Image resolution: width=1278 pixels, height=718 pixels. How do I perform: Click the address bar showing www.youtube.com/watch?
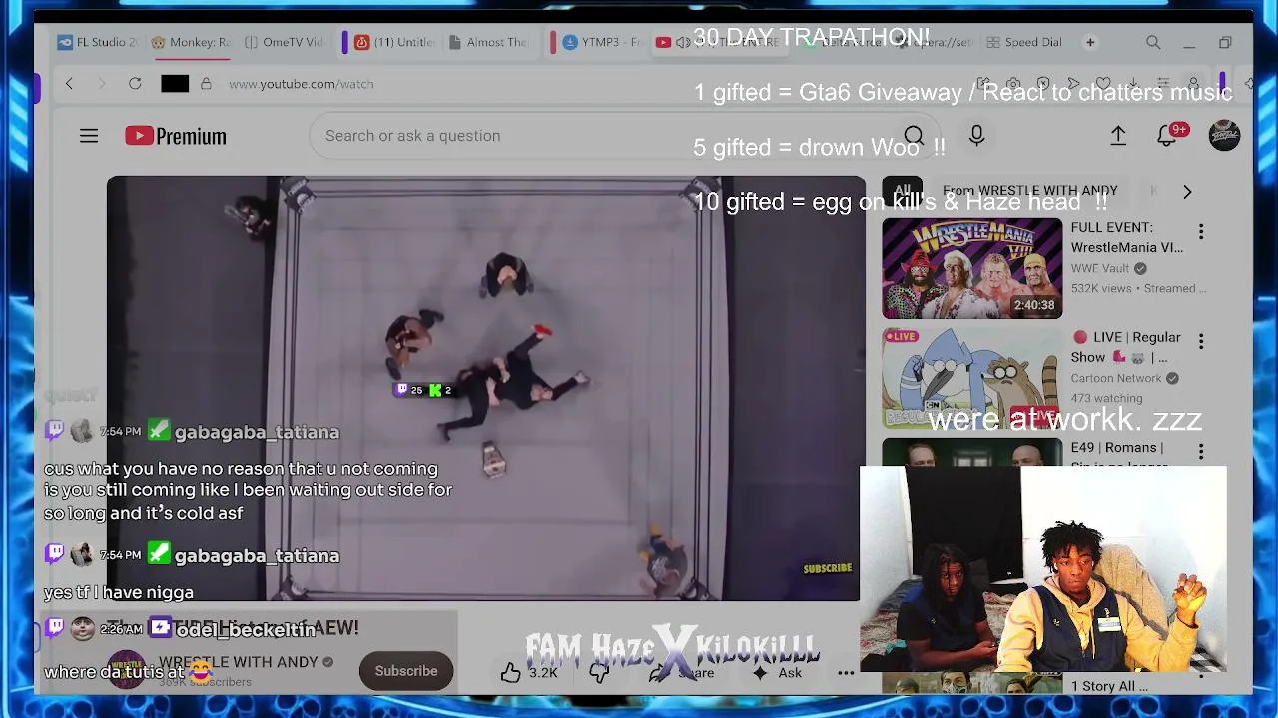click(302, 84)
